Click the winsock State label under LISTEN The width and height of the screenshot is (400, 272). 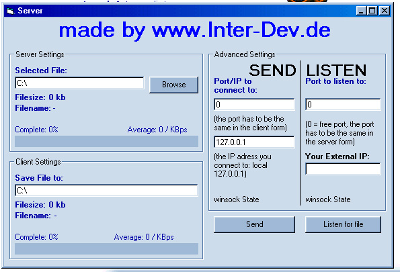click(x=328, y=199)
